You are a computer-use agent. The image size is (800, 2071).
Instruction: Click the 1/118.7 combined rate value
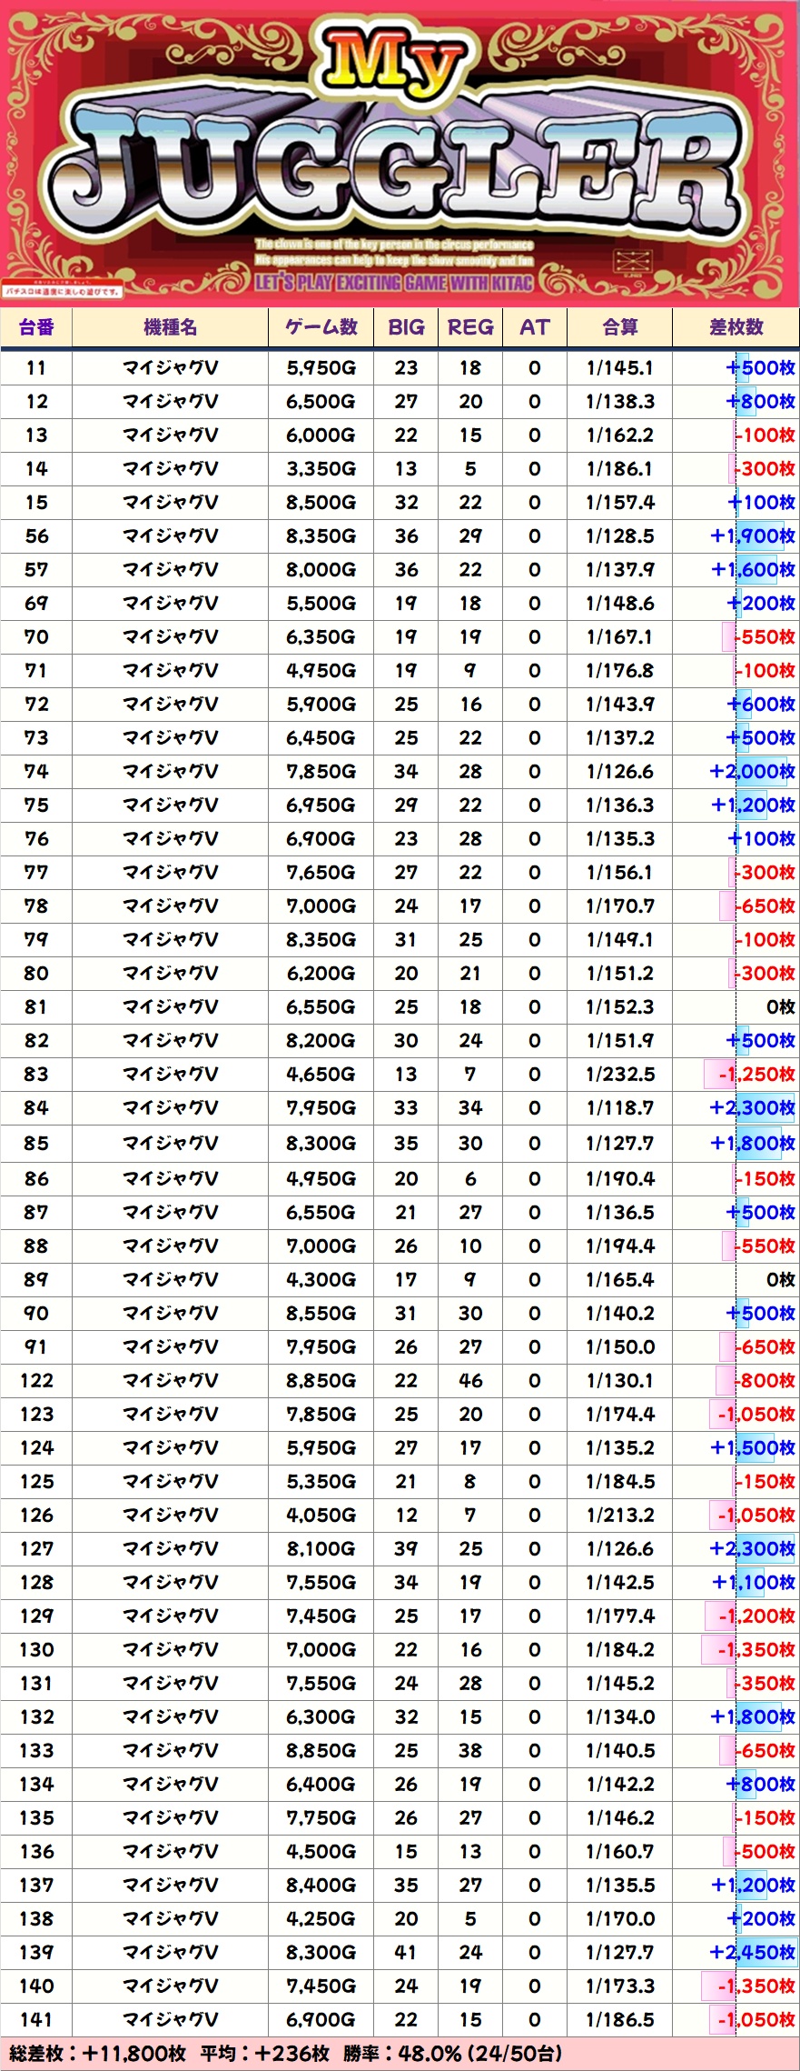[x=619, y=1108]
